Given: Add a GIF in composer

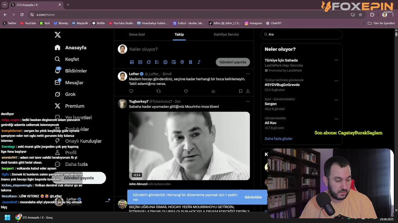Looking at the screenshot, I should tap(140, 62).
